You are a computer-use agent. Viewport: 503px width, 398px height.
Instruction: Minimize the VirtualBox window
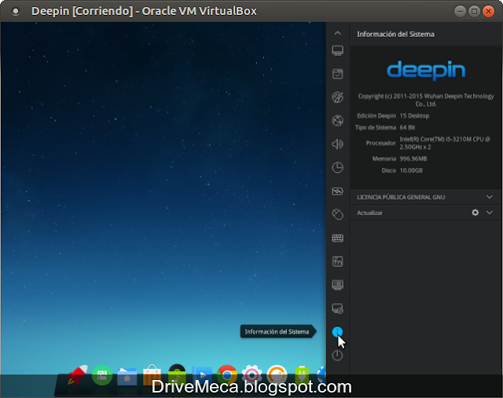(460, 11)
